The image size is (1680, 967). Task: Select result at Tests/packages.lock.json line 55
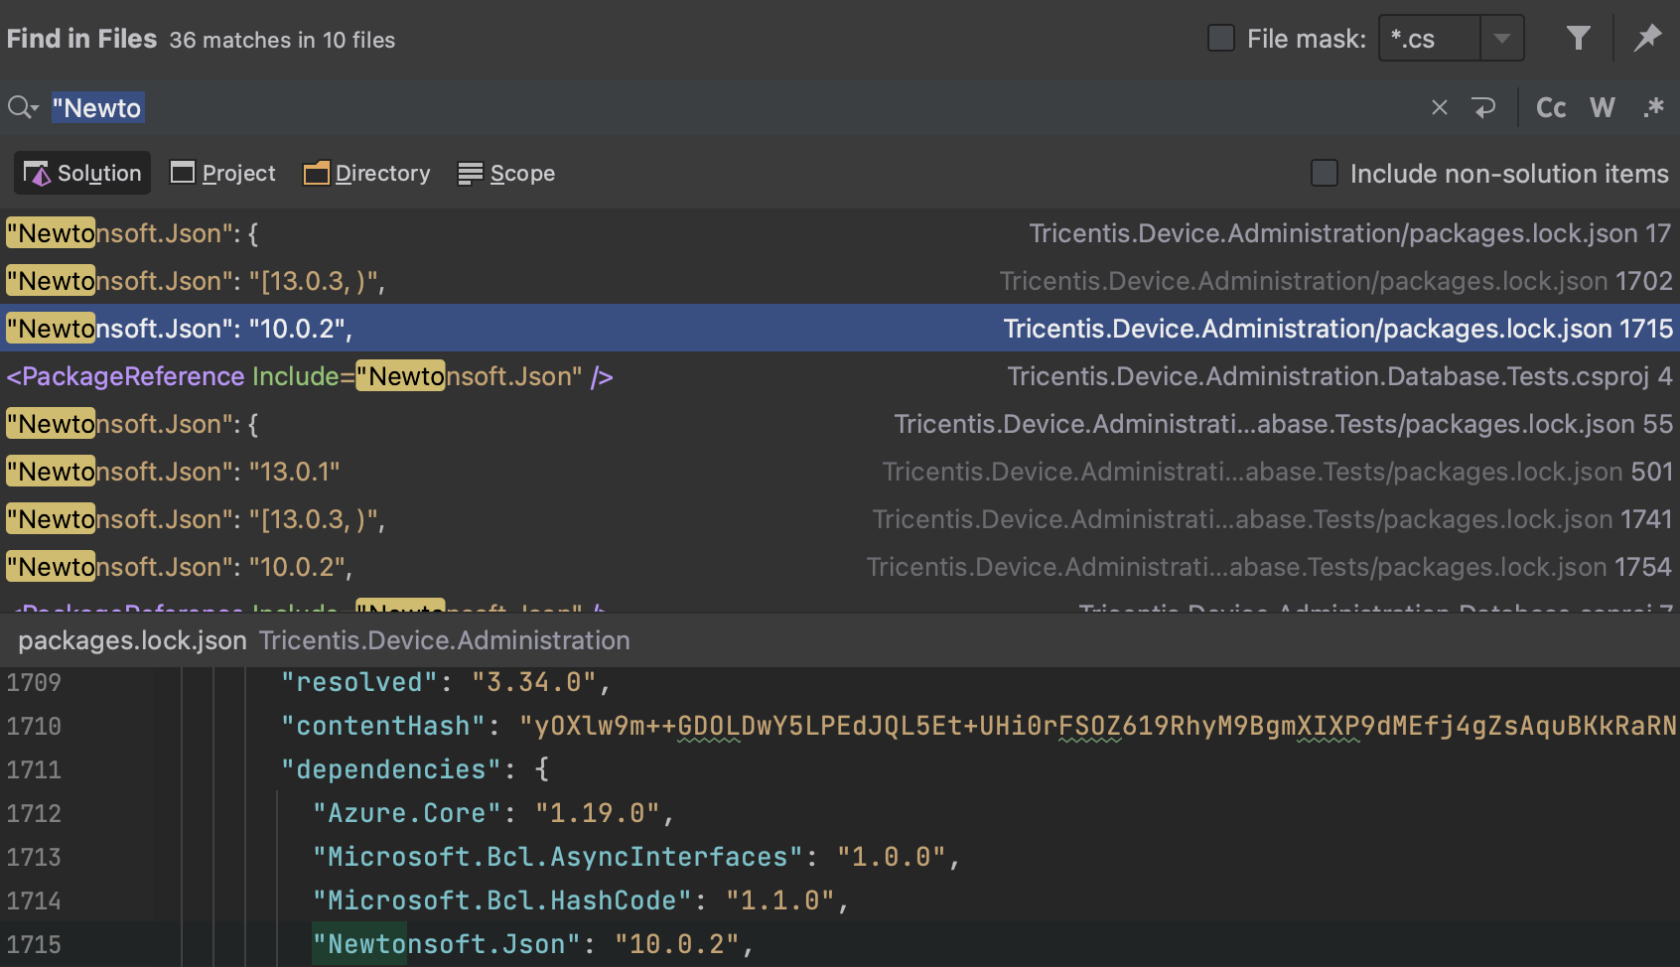pos(840,424)
